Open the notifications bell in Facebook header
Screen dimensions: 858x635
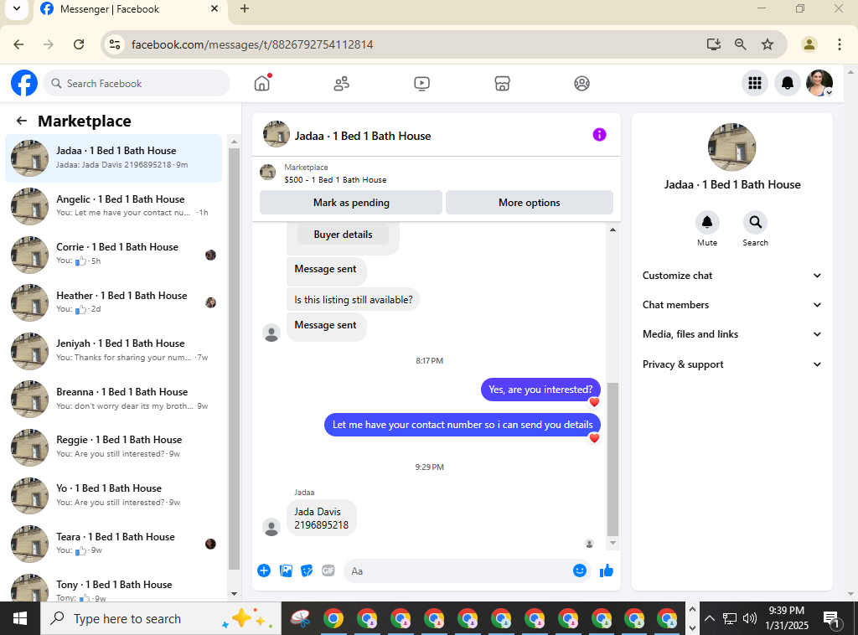[788, 83]
